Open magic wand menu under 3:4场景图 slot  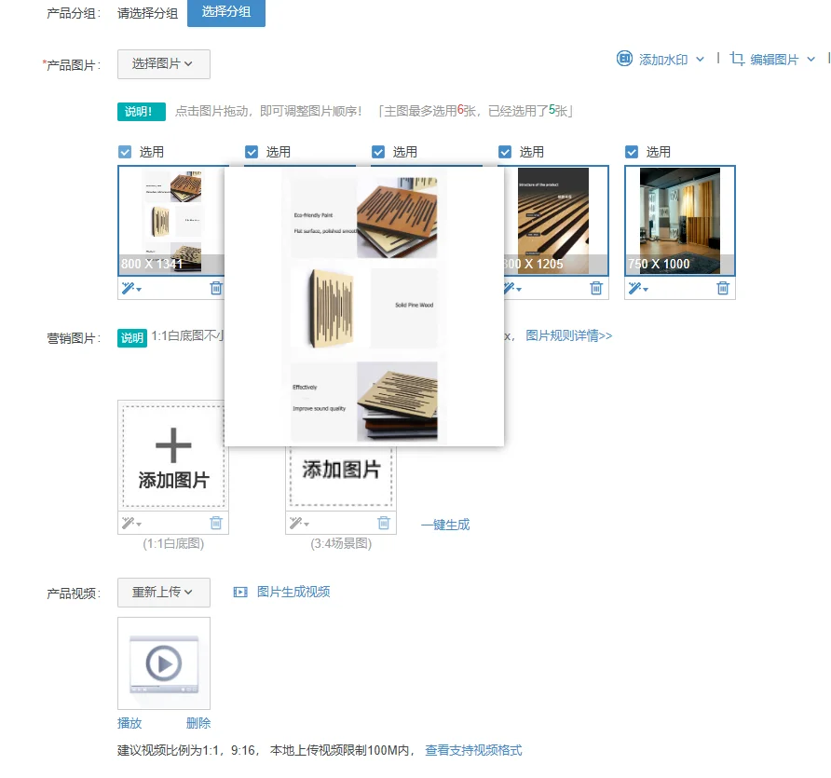point(299,523)
